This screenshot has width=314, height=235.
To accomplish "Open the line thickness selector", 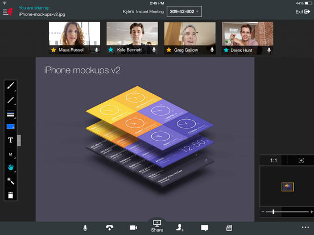I will point(10,114).
